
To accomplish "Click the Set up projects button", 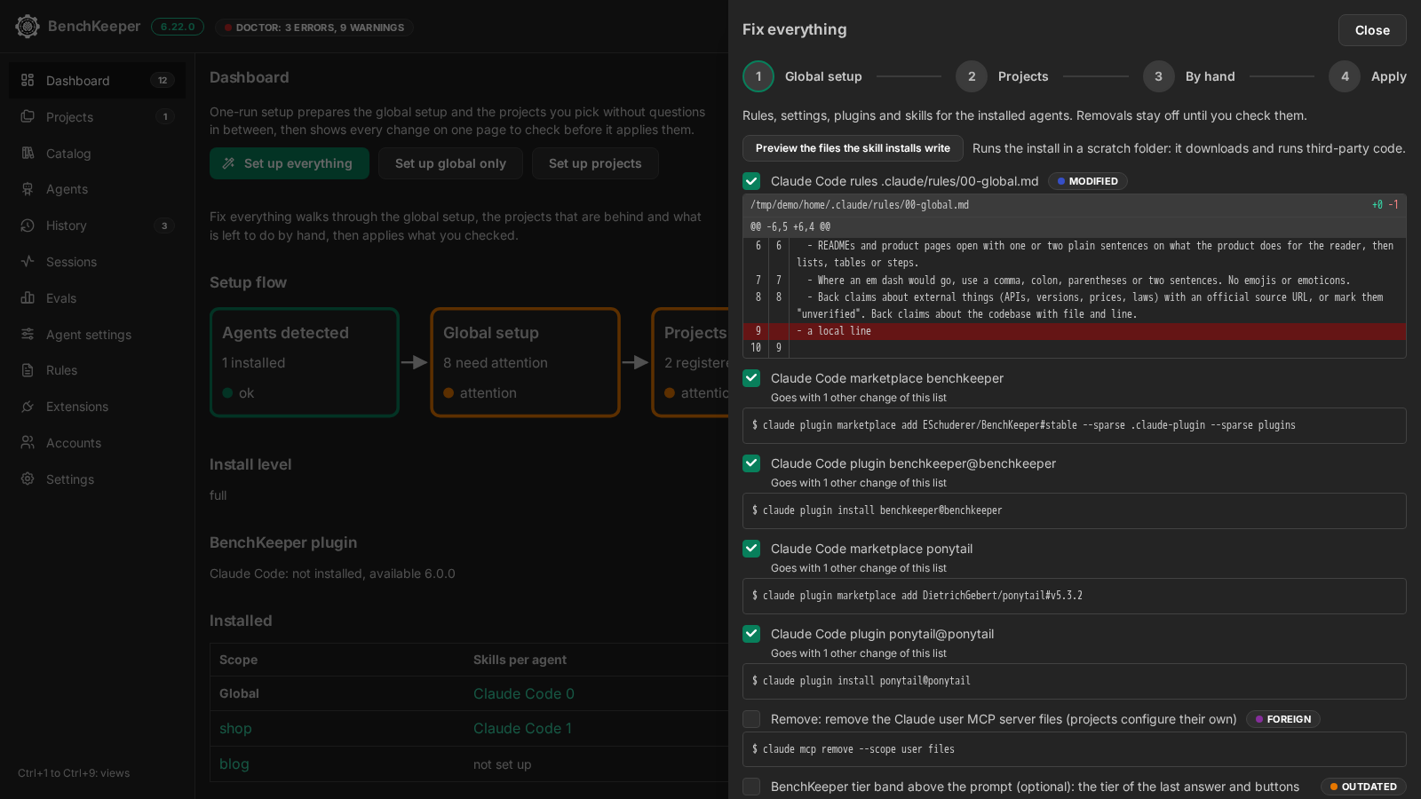I will tap(595, 163).
